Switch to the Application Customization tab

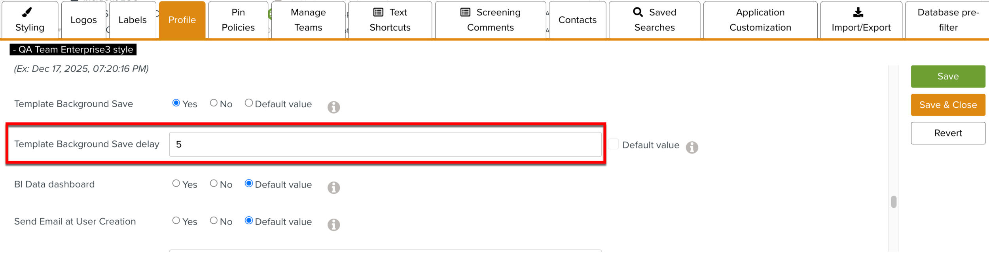click(x=760, y=20)
